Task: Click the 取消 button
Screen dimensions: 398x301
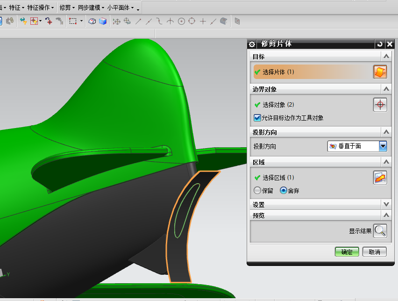Action: 374,252
